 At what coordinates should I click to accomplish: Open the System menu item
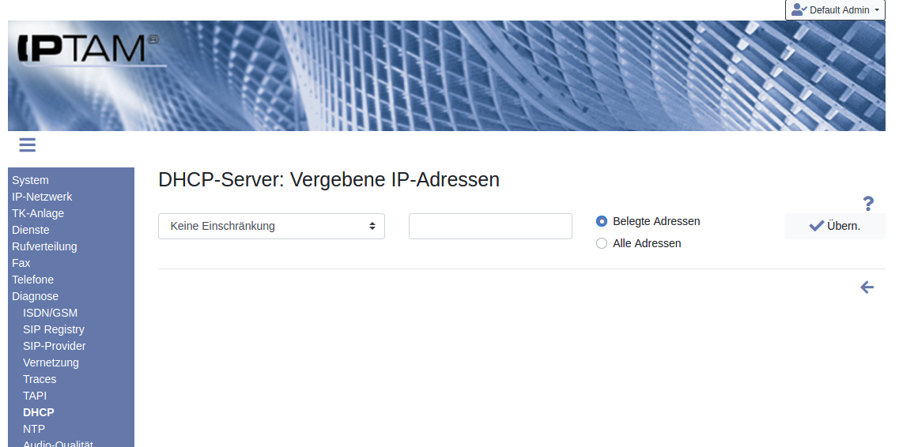(x=30, y=180)
